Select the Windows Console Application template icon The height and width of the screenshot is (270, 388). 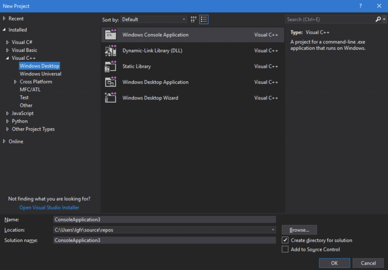(x=111, y=34)
